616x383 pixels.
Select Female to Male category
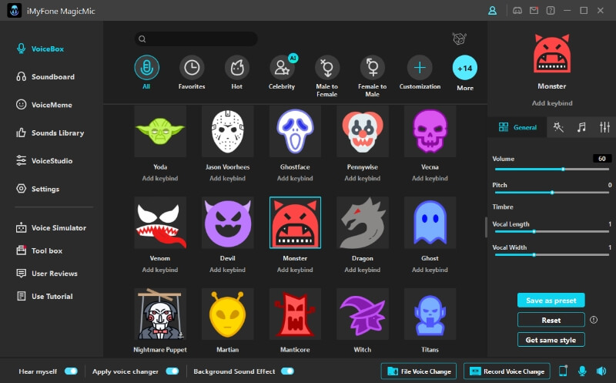tap(372, 68)
